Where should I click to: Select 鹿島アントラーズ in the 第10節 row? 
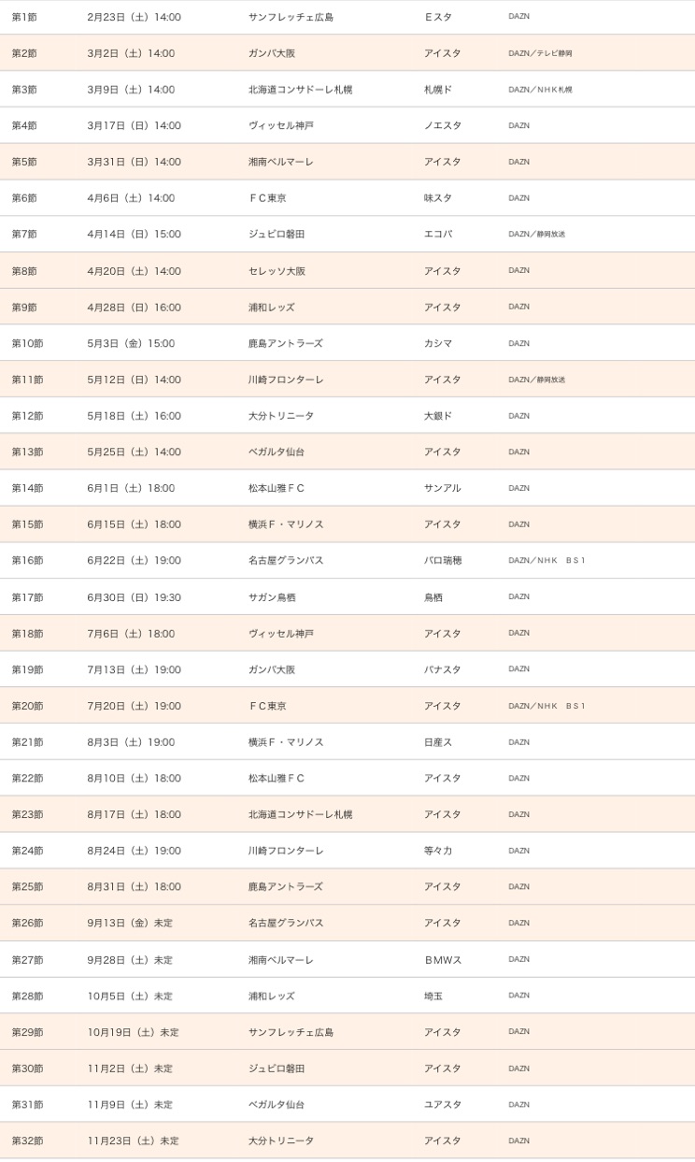tap(286, 343)
